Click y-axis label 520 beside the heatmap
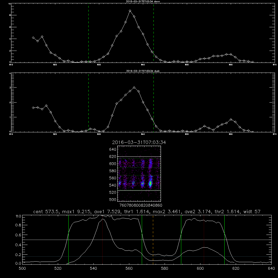This screenshot has width=278, height=278. [113, 192]
